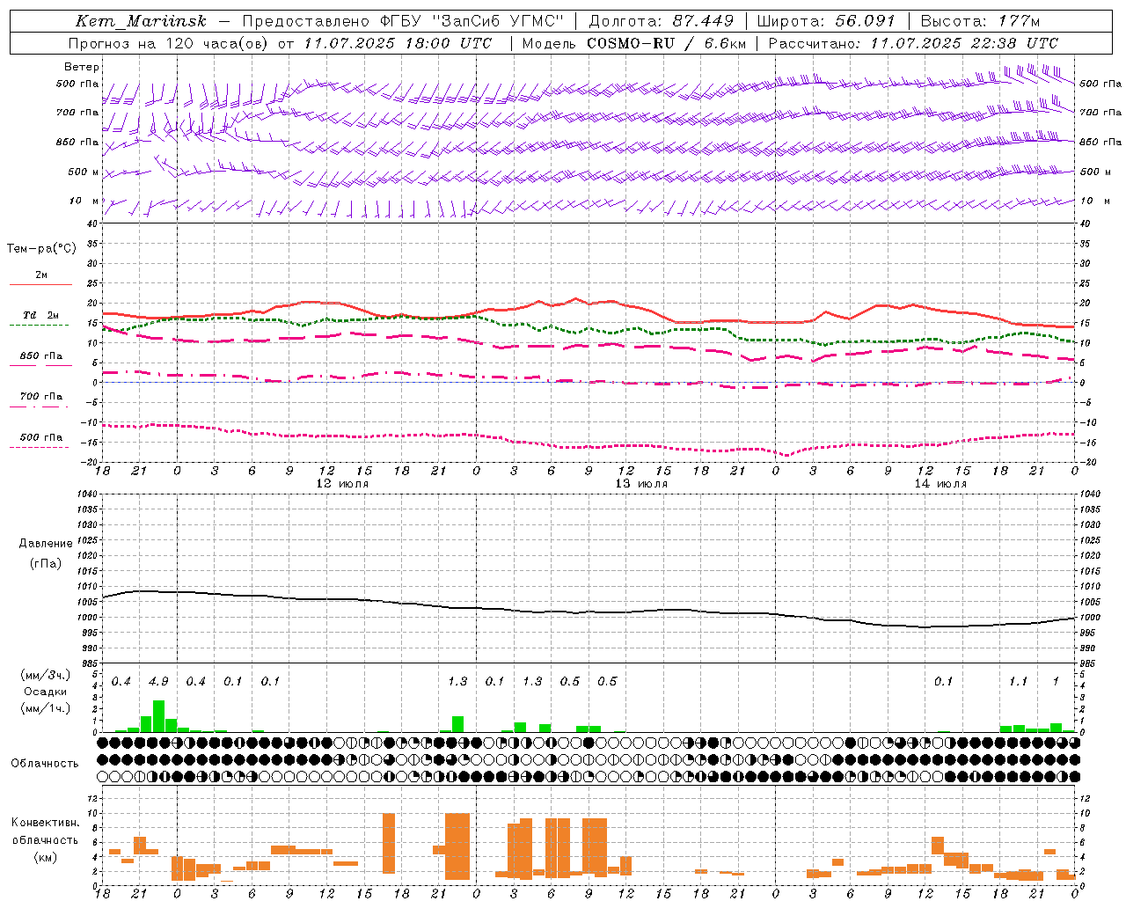Click the tallest green precipitation bar

[x=158, y=716]
